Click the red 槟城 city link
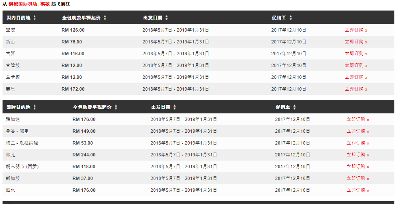 pyautogui.click(x=45, y=4)
